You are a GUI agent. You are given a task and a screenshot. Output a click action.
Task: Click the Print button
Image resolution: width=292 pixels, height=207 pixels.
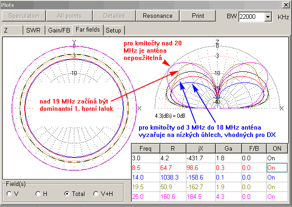(198, 16)
